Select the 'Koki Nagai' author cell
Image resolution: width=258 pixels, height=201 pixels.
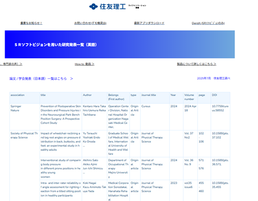click(x=95, y=190)
